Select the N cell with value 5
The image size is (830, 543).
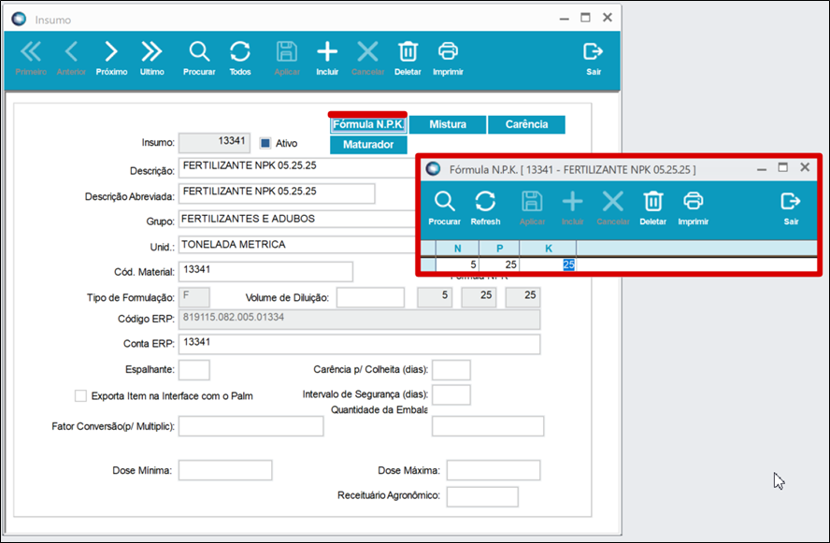click(457, 264)
